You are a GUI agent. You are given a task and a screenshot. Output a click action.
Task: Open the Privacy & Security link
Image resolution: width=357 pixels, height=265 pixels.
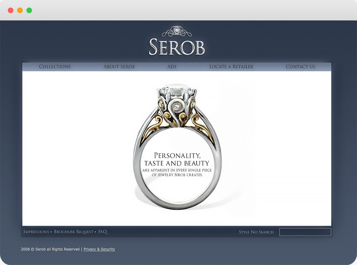(99, 249)
